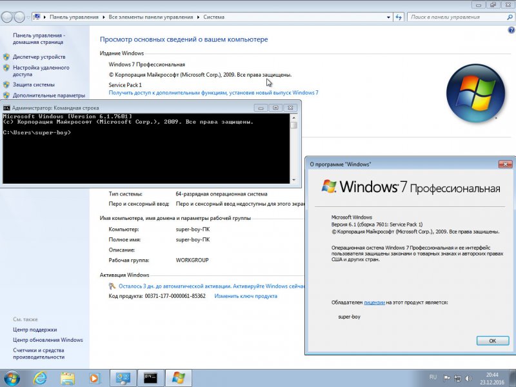
Task: Close the About Windows dialog
Action: pyautogui.click(x=505, y=164)
